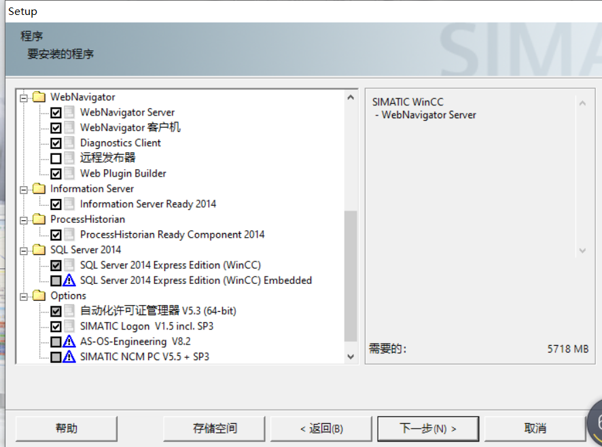Disable the Diagnostics Client checkbox
The width and height of the screenshot is (602, 447).
57,143
